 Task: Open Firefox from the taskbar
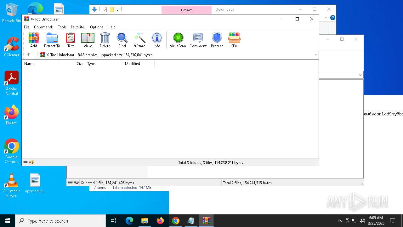[x=160, y=221]
